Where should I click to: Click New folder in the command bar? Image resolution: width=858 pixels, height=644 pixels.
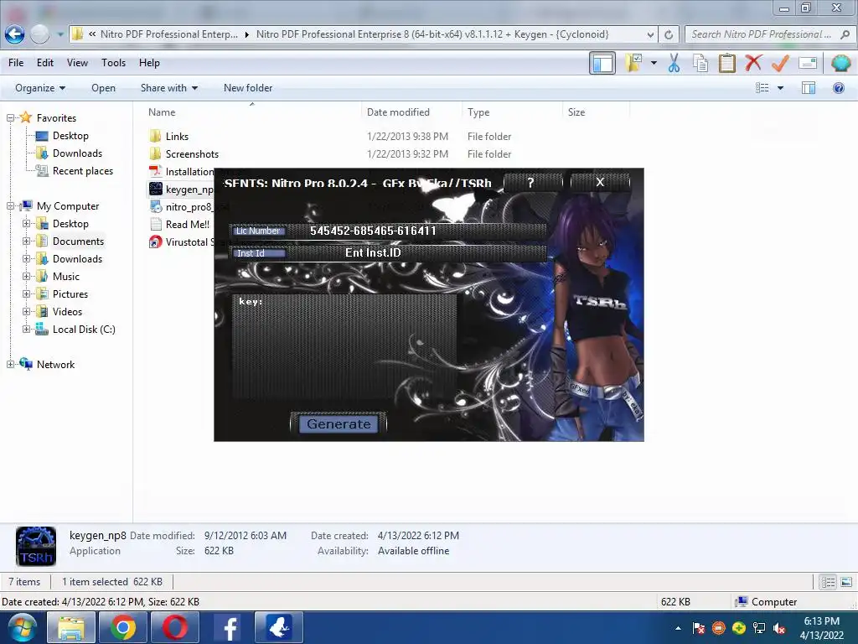(248, 87)
